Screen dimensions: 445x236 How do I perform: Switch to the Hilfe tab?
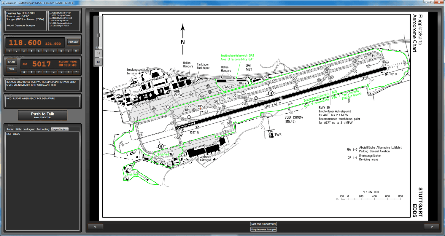pos(19,130)
